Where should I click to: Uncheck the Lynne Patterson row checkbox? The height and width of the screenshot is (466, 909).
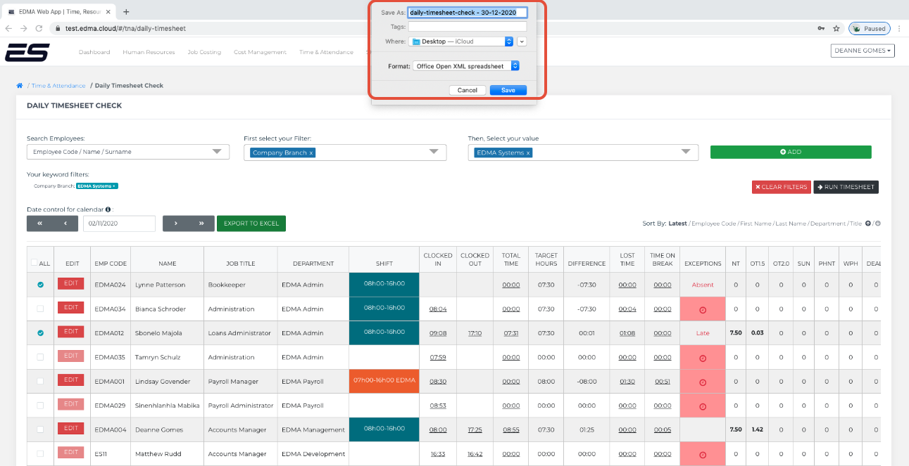pyautogui.click(x=40, y=285)
